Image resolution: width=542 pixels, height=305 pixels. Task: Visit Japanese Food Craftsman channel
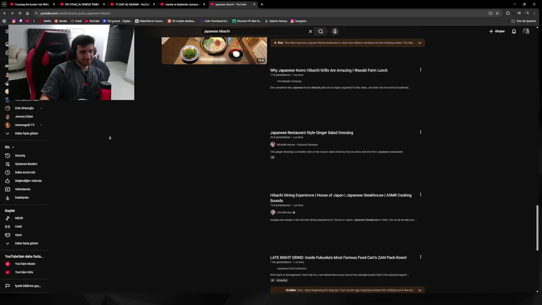(292, 269)
